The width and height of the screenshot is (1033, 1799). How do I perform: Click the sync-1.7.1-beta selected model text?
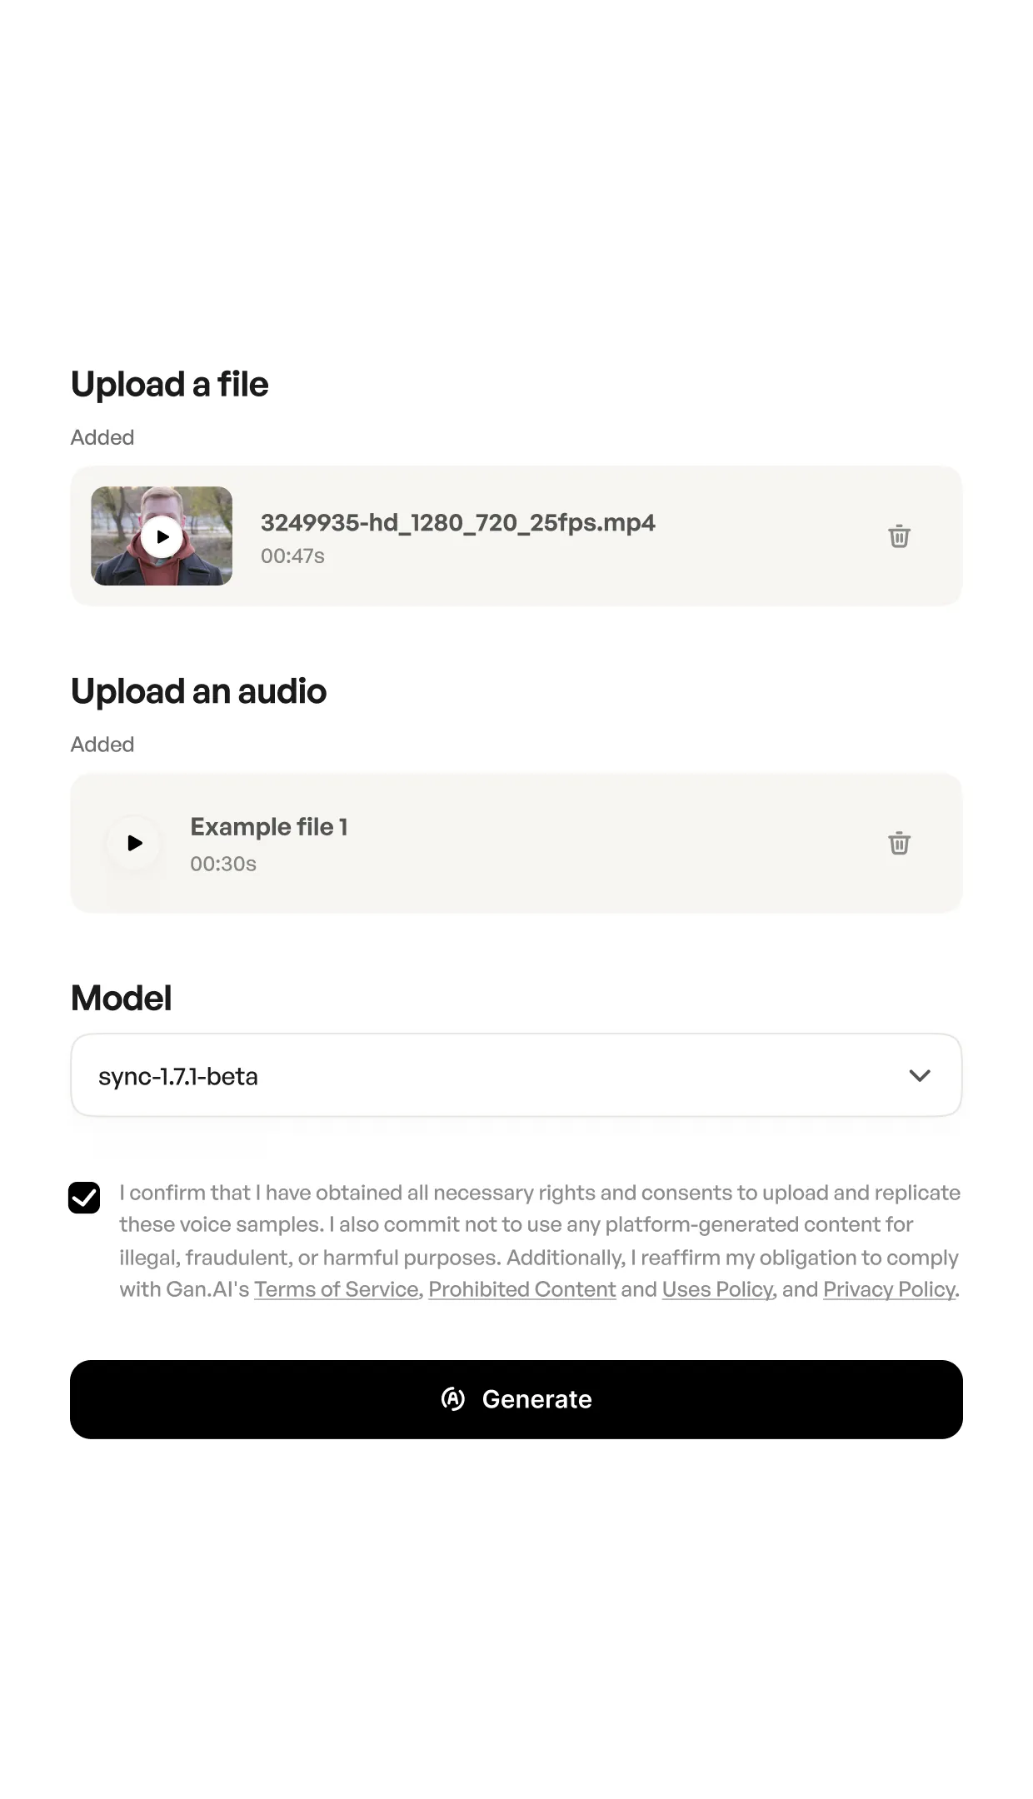point(178,1076)
